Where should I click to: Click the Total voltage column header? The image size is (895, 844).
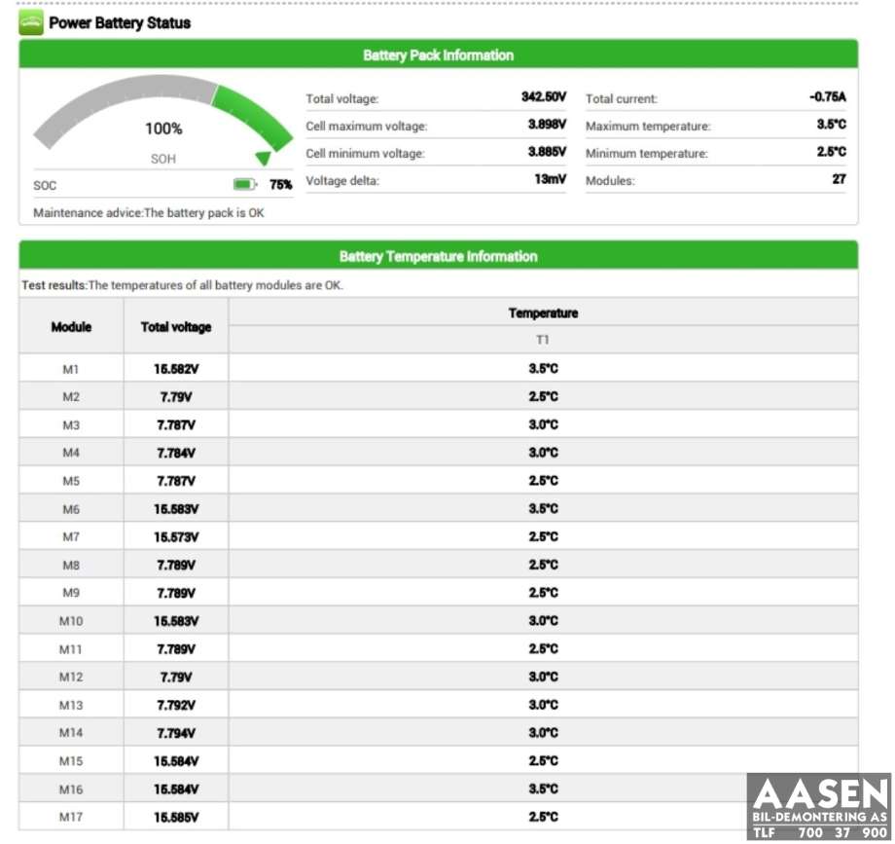(x=176, y=327)
